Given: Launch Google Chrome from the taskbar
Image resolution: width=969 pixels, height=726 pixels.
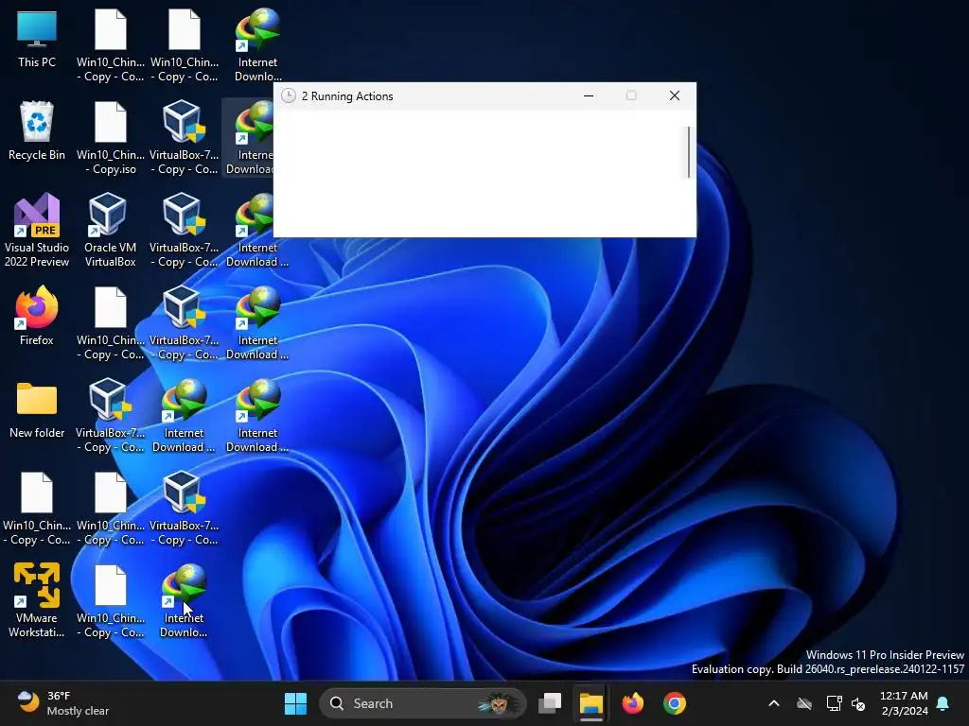Looking at the screenshot, I should 674,703.
